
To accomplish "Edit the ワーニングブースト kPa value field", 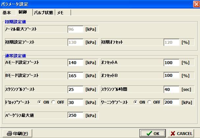I will (171, 102).
